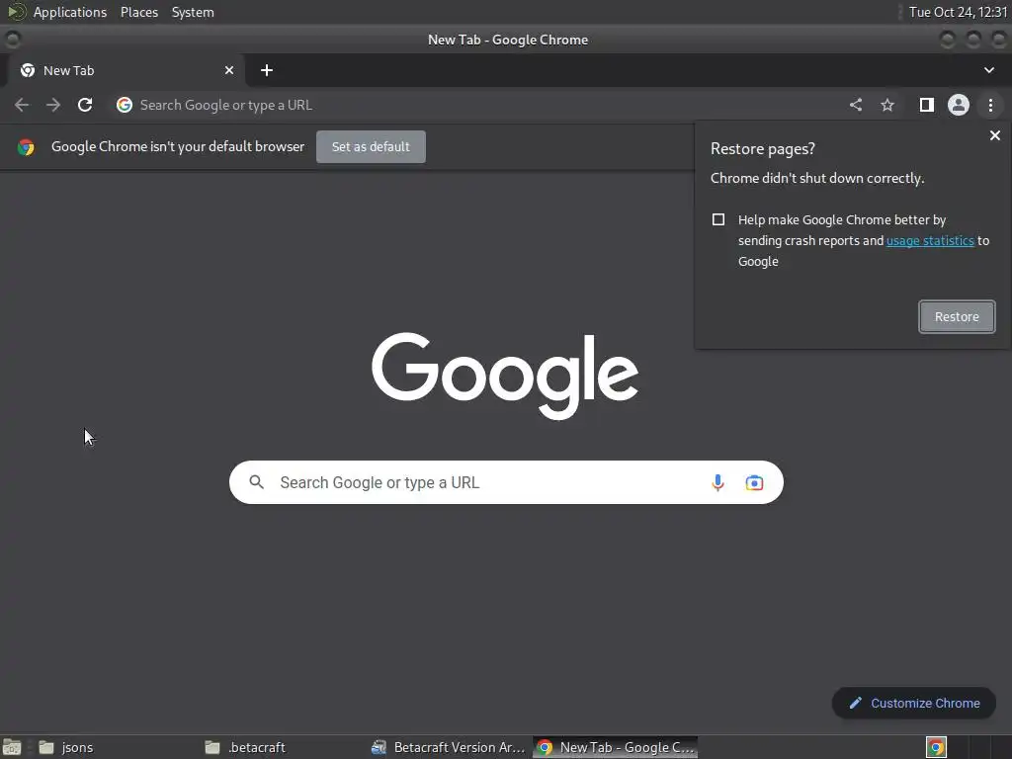Enable sending crash reports checkbox
The height and width of the screenshot is (759, 1012).
pos(718,219)
